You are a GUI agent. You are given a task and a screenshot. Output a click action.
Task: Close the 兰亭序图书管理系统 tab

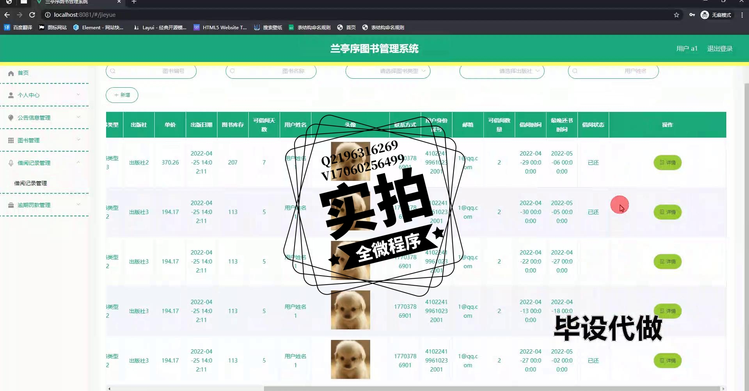pyautogui.click(x=119, y=2)
